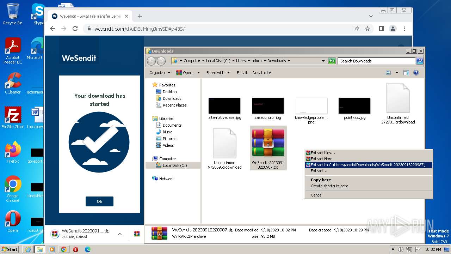
Task: Select Libraries in navigation pane
Action: (166, 119)
